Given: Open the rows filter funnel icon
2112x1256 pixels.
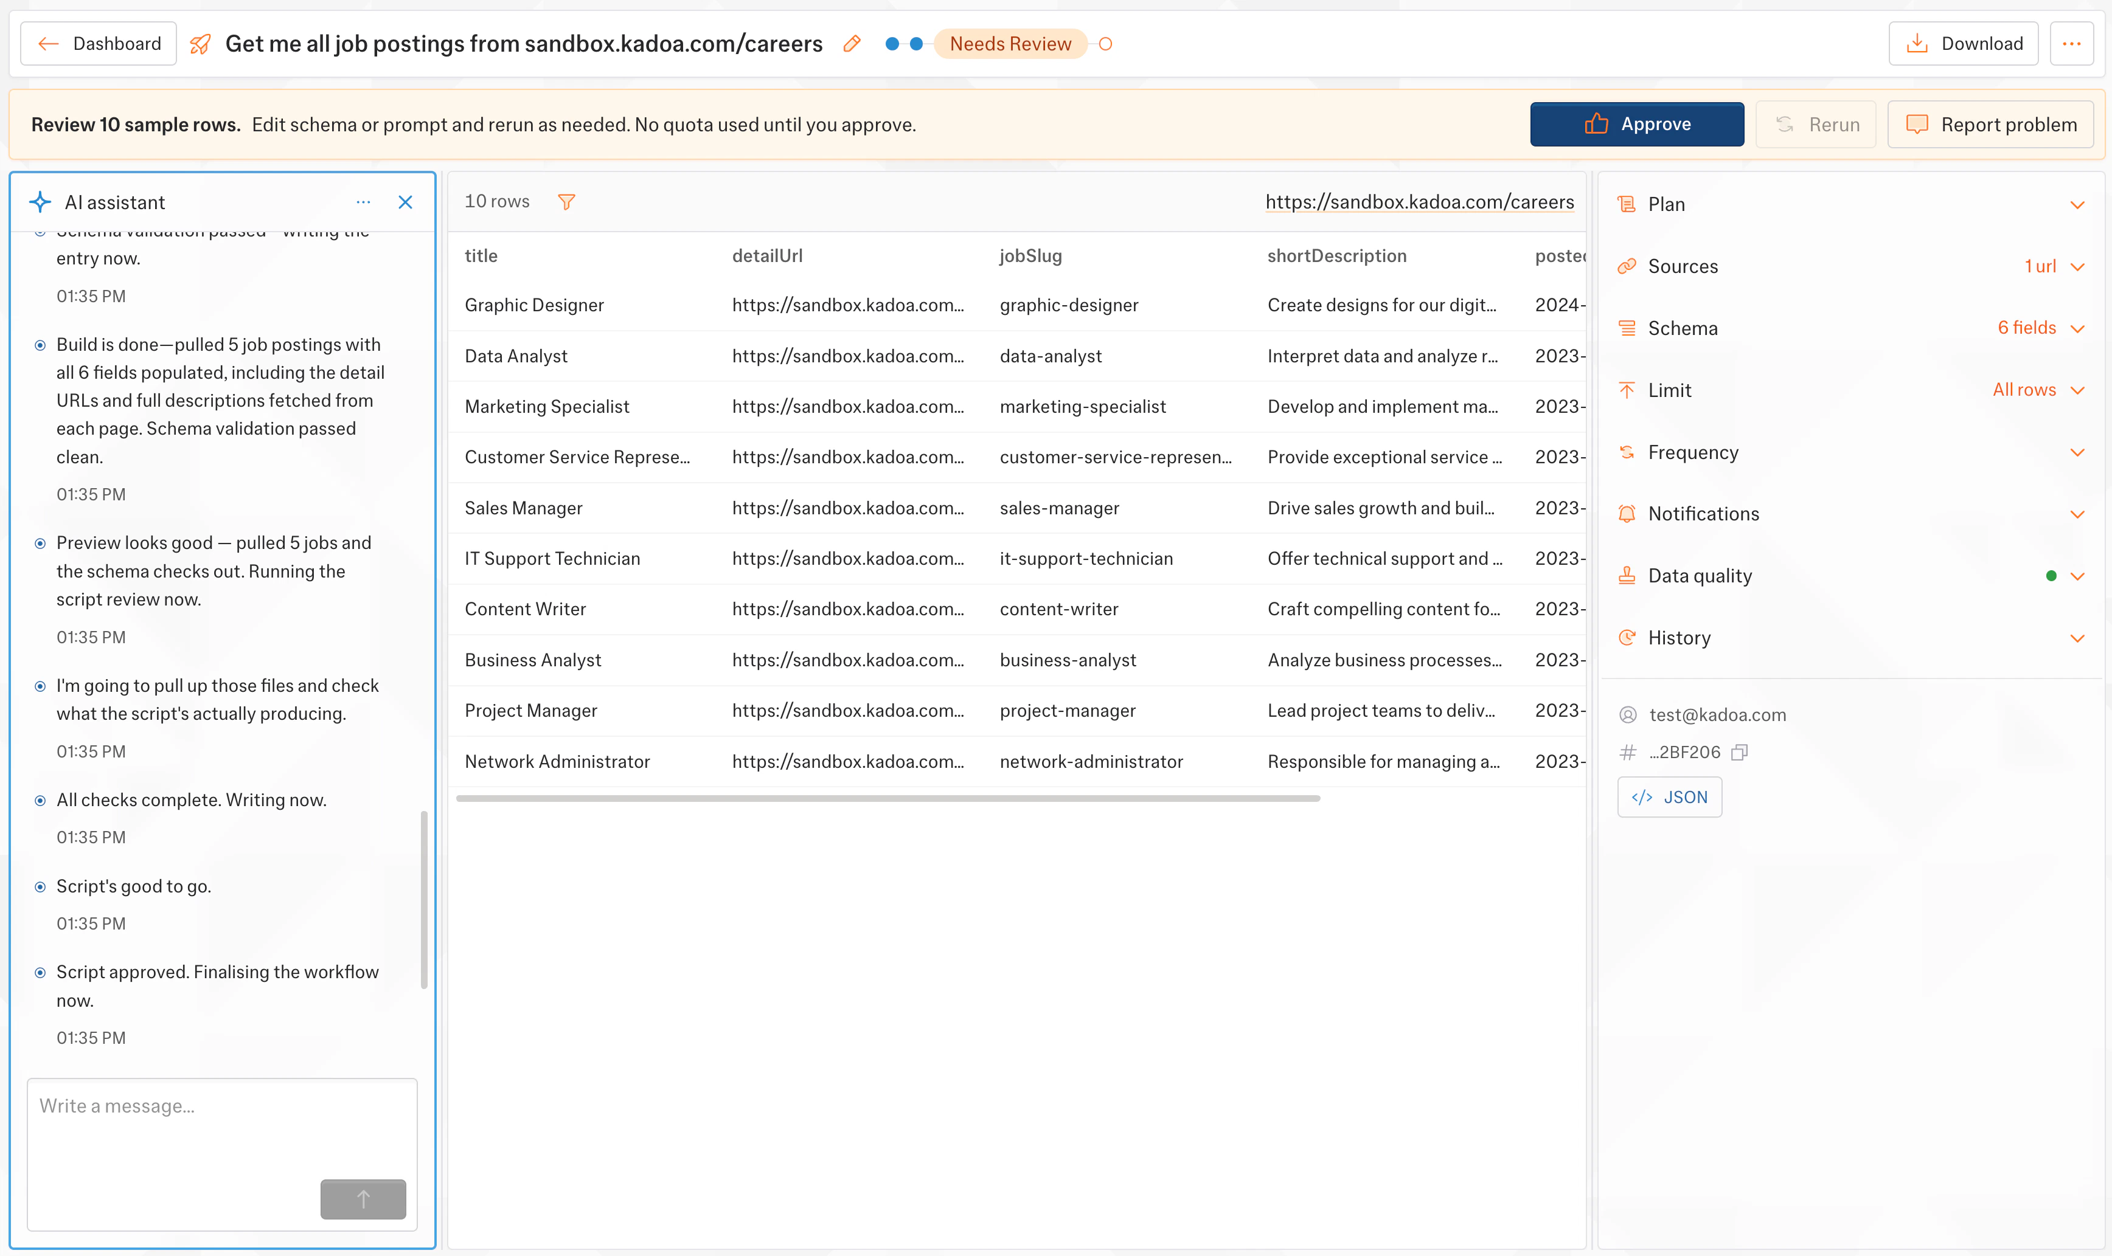Looking at the screenshot, I should 566,201.
